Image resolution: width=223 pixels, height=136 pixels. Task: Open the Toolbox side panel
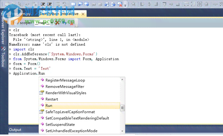click(x=3, y=57)
